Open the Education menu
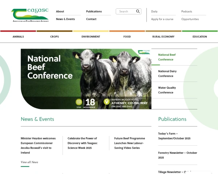This screenshot has width=218, height=174. coord(199,37)
